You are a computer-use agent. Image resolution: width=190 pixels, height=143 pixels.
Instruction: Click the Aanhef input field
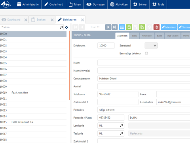click(144, 86)
